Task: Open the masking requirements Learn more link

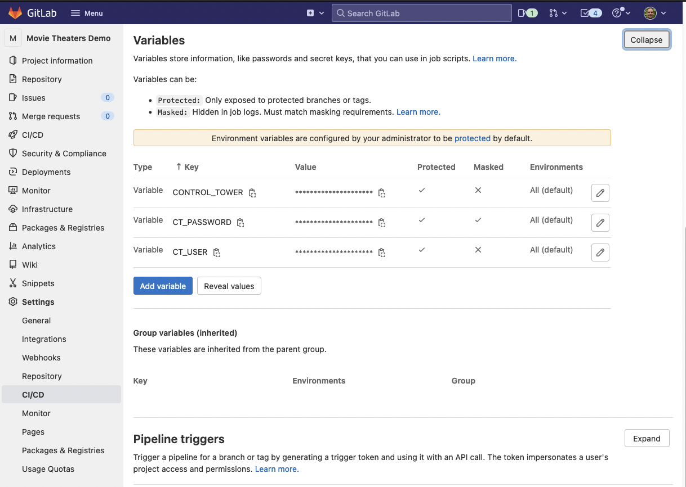Action: point(418,112)
